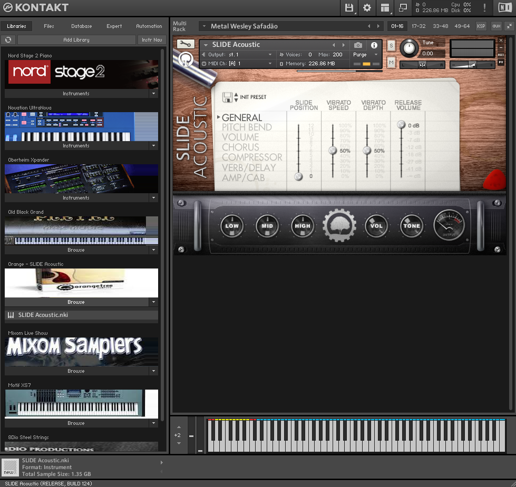Click the rack minimize arrows icon

(x=509, y=26)
